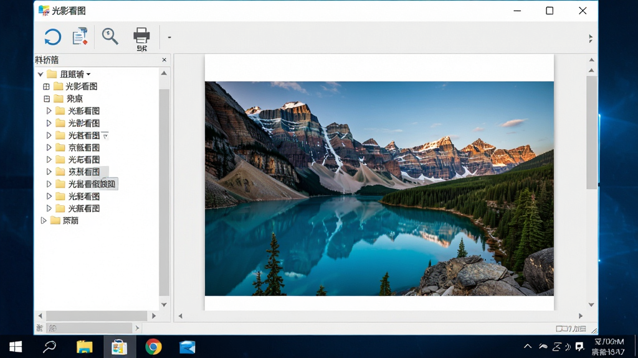638x358 pixels.
Task: Collapse the folder marked with a minus box
Action: click(x=47, y=99)
